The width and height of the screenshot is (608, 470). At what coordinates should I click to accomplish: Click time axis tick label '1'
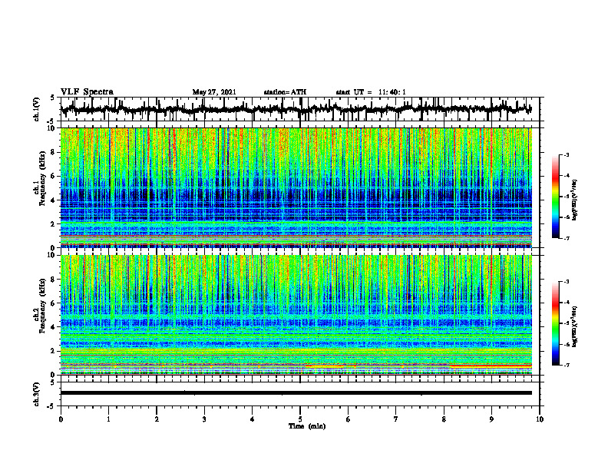pos(108,419)
